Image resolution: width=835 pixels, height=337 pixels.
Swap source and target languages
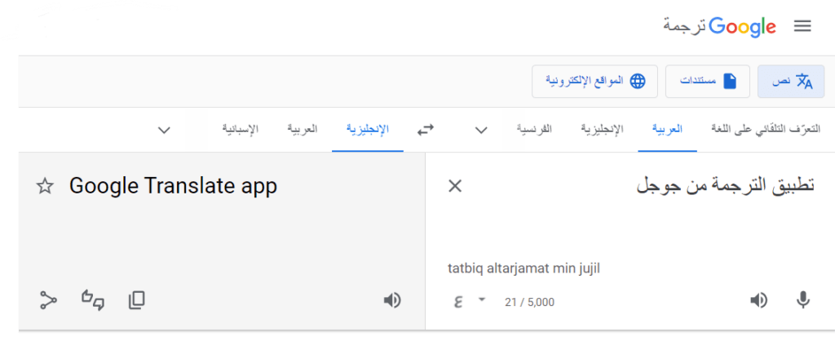pos(426,130)
